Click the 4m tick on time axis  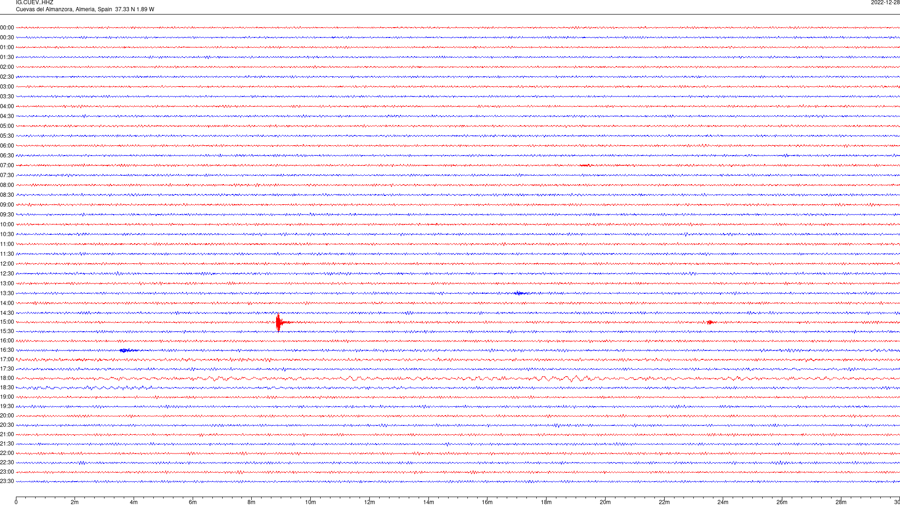pos(134,501)
